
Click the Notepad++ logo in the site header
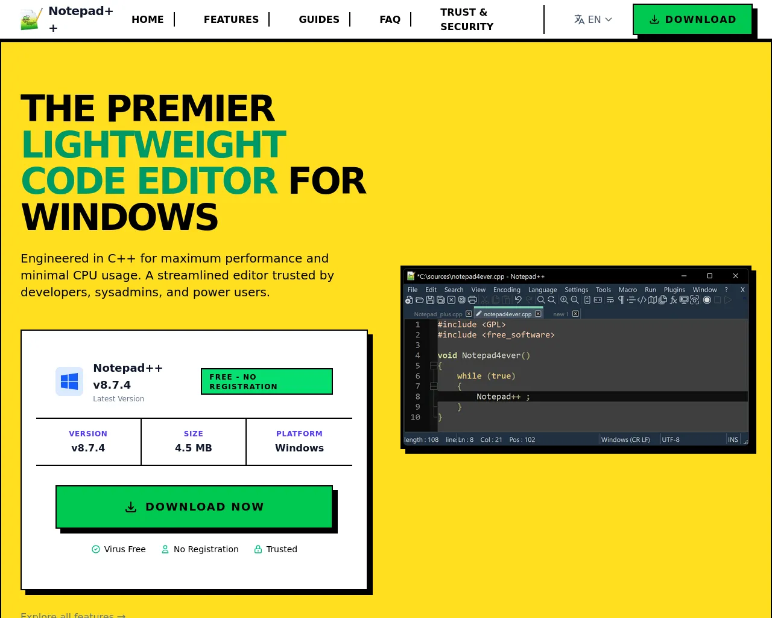(x=31, y=19)
